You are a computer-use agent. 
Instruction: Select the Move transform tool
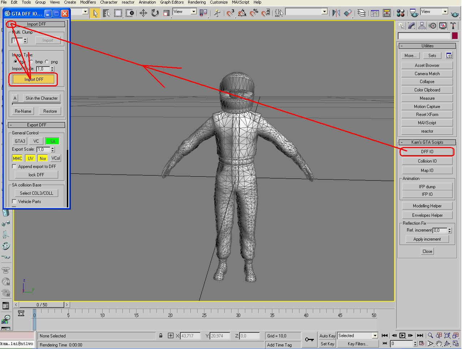point(143,13)
